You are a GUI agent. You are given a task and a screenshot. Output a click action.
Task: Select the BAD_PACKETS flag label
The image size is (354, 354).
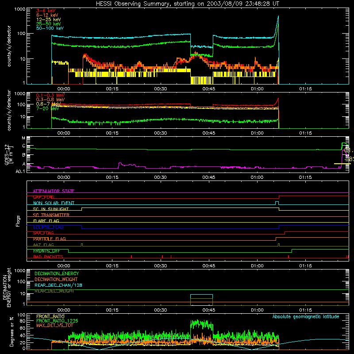point(48,257)
